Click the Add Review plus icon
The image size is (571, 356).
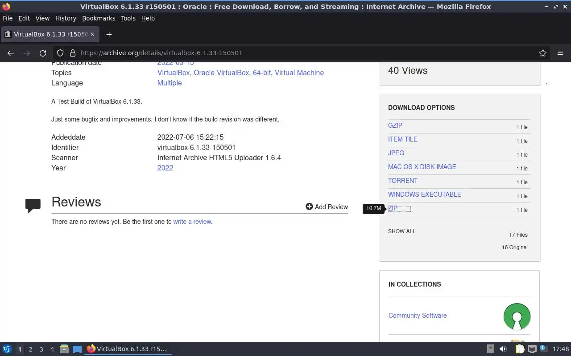click(309, 206)
